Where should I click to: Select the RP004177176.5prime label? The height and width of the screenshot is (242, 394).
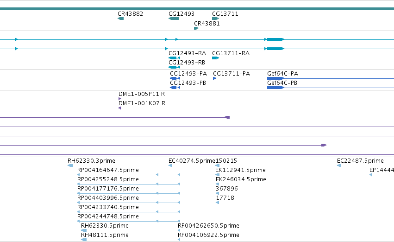coord(108,189)
